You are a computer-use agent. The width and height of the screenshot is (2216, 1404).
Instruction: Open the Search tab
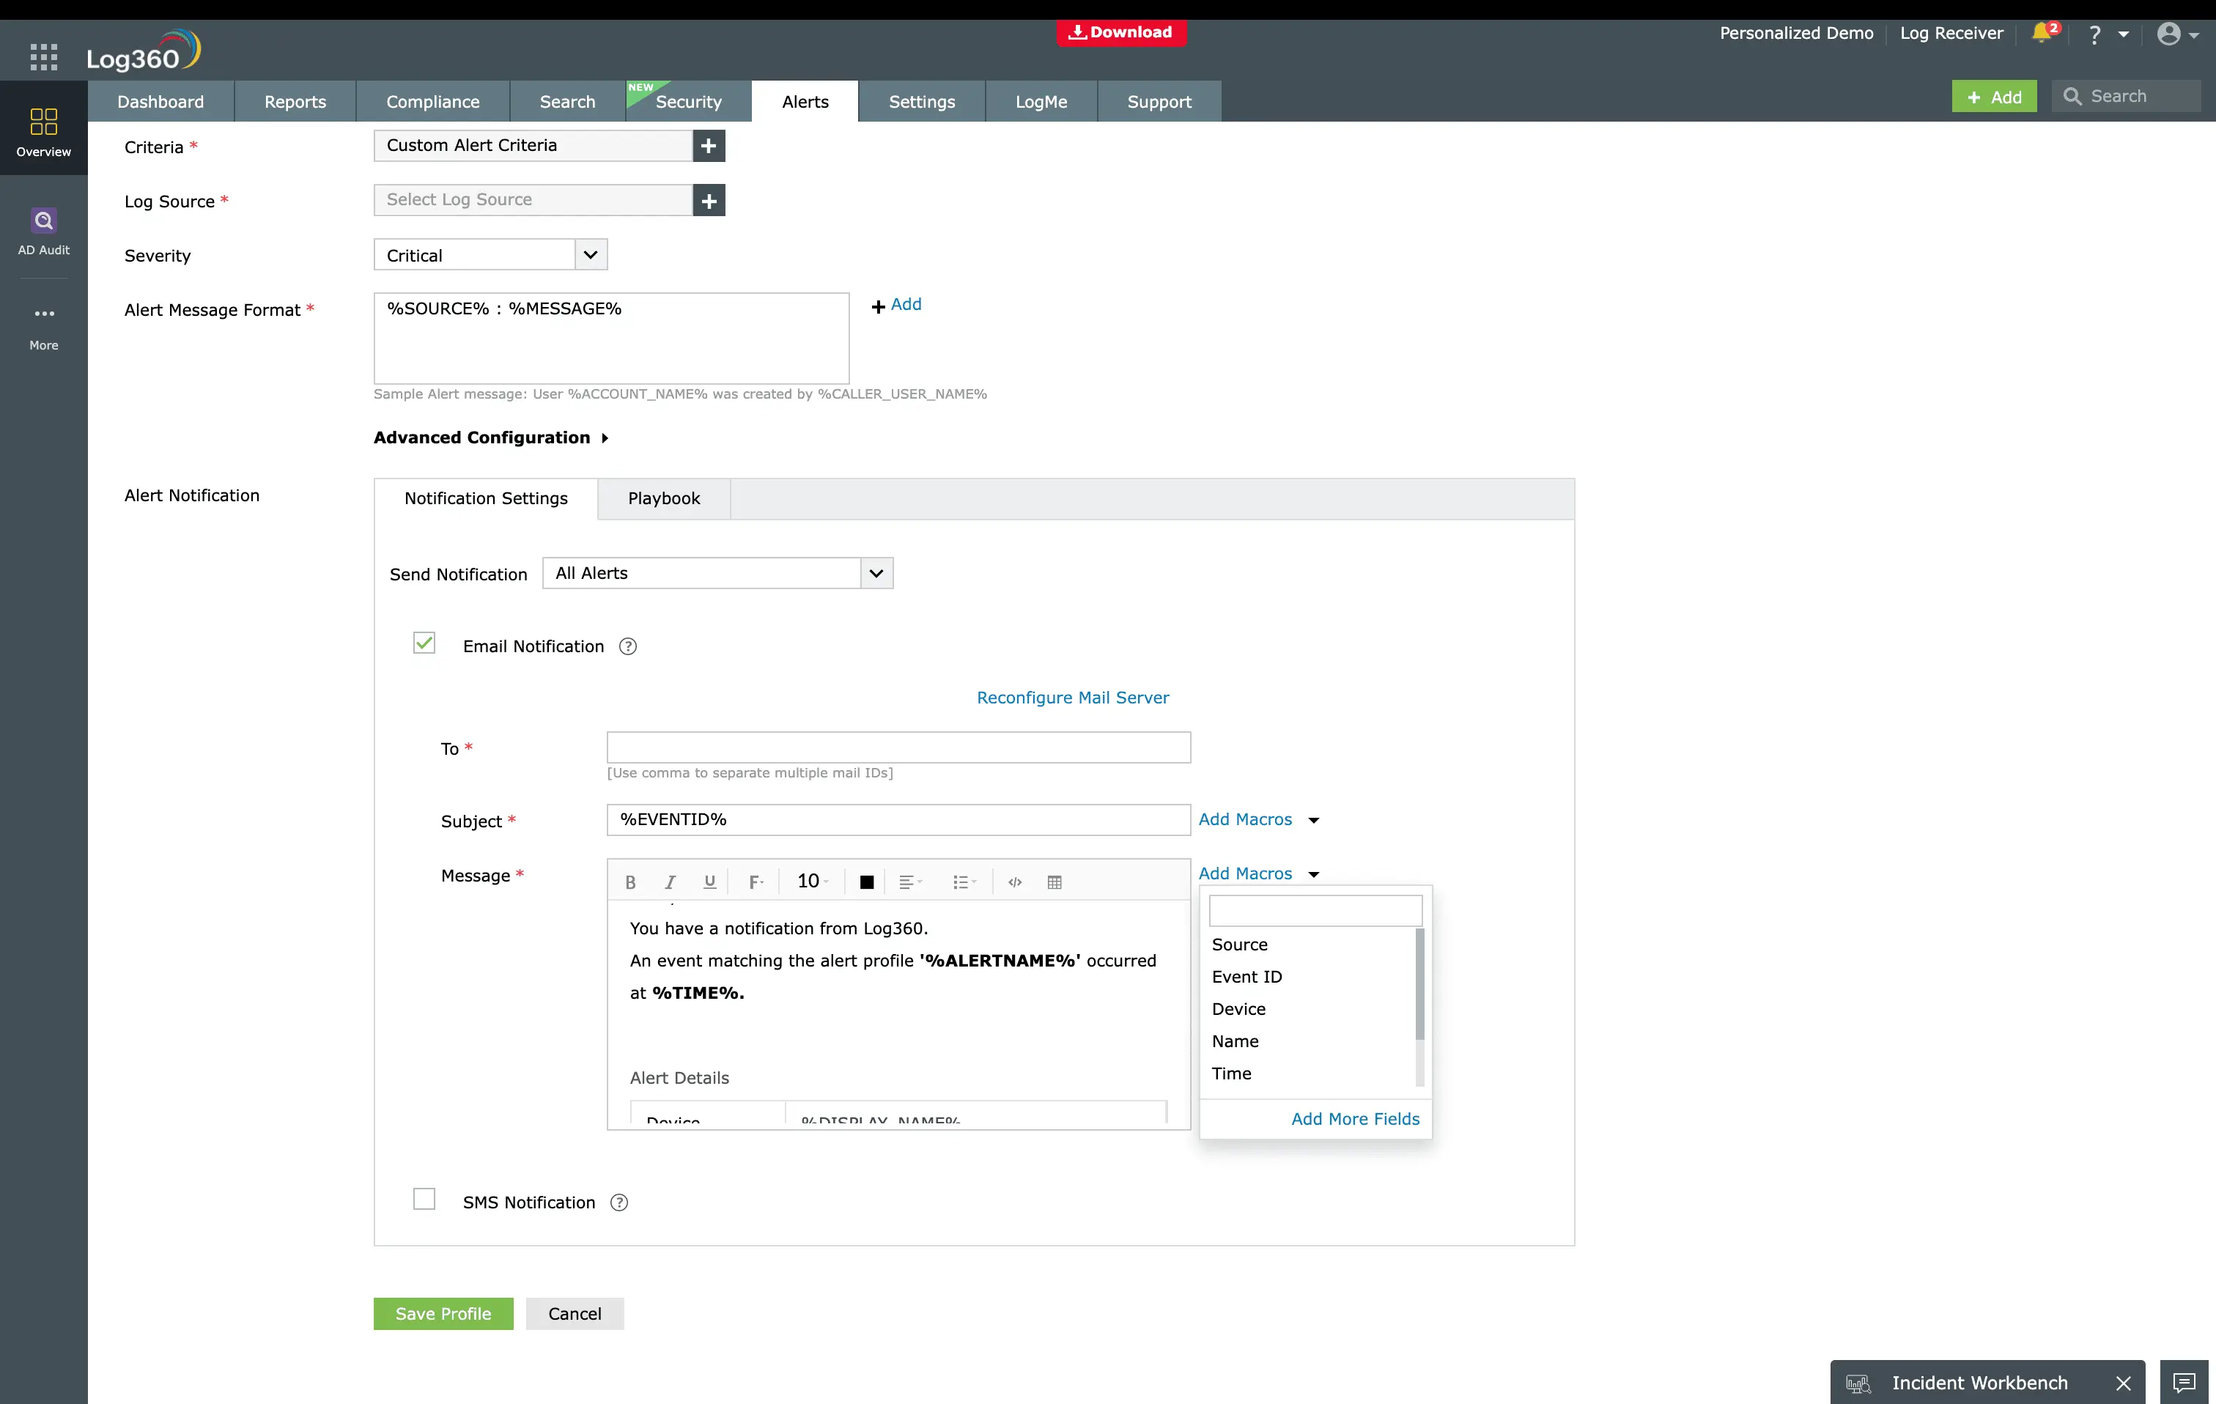(x=567, y=101)
